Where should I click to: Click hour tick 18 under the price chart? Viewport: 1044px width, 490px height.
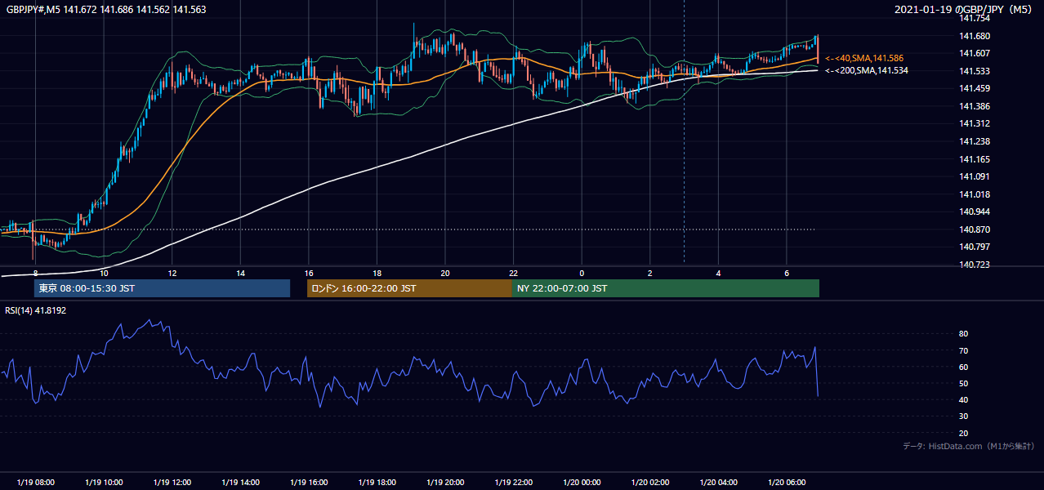377,273
